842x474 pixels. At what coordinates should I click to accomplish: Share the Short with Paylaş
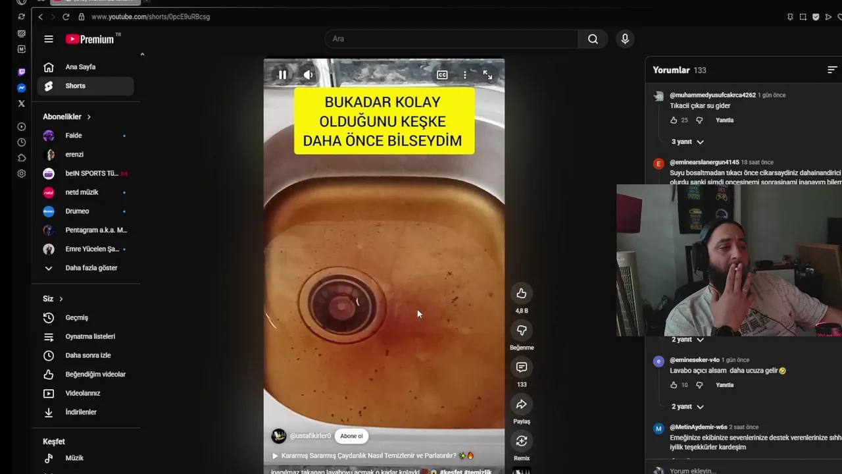(x=522, y=404)
